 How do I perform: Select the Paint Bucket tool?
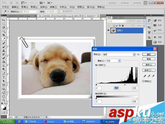(x=4, y=62)
